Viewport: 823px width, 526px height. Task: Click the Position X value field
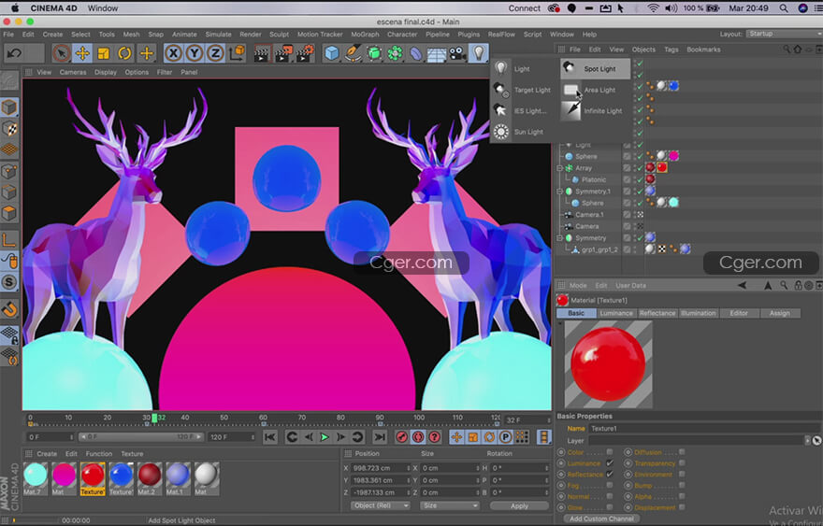point(381,468)
